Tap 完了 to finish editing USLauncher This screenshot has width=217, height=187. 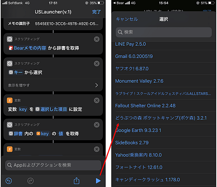[x=96, y=12]
